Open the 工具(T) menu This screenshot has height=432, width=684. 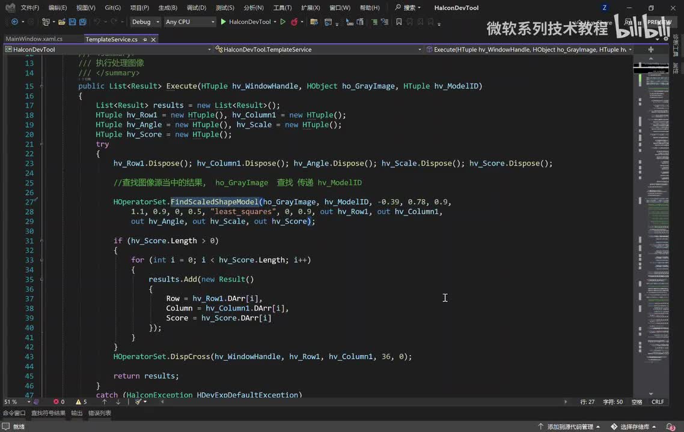282,7
